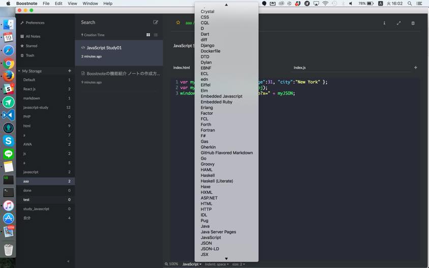Screen dimensions: 429x268
Task: Open the View menu
Action: (x=72, y=4)
